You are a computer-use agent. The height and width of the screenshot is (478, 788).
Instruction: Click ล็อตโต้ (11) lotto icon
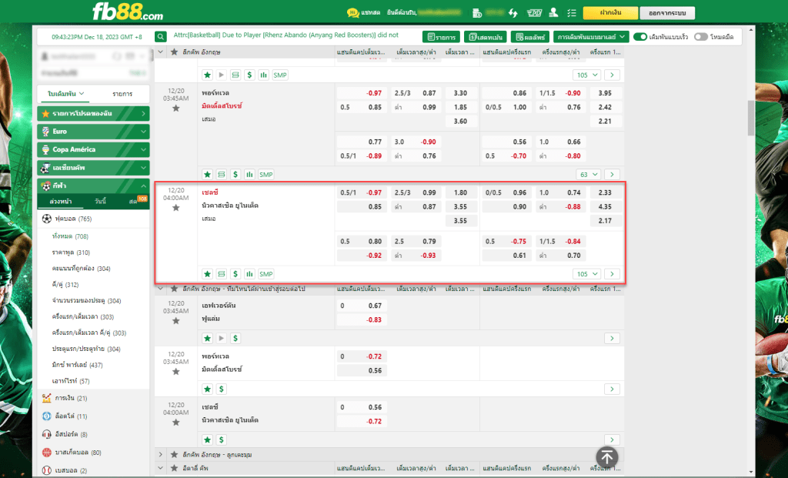(47, 416)
